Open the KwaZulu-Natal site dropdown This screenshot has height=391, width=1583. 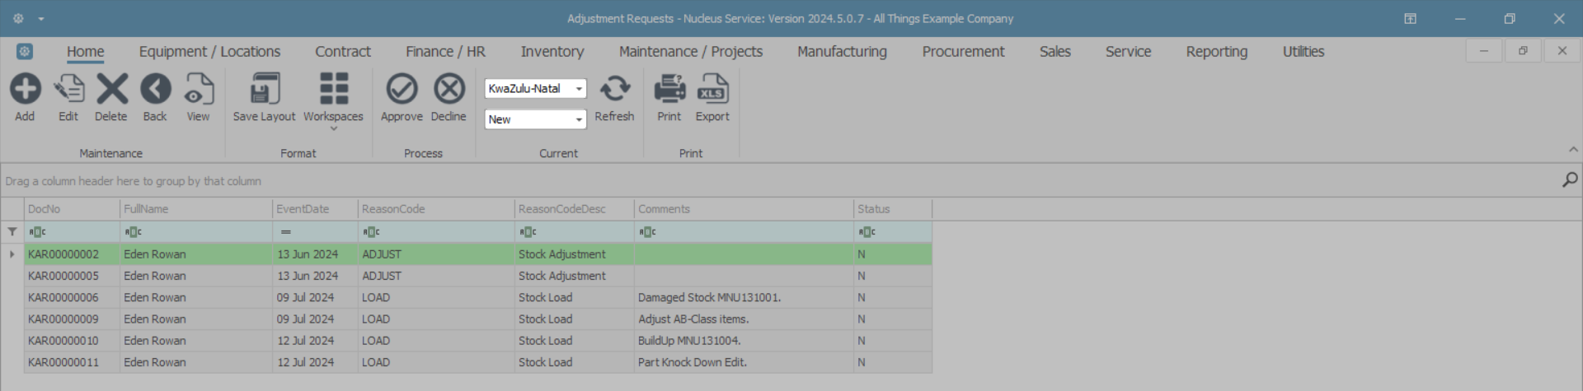(x=579, y=89)
